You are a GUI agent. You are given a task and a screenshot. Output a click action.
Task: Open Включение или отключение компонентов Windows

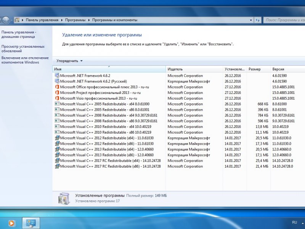pos(25,60)
